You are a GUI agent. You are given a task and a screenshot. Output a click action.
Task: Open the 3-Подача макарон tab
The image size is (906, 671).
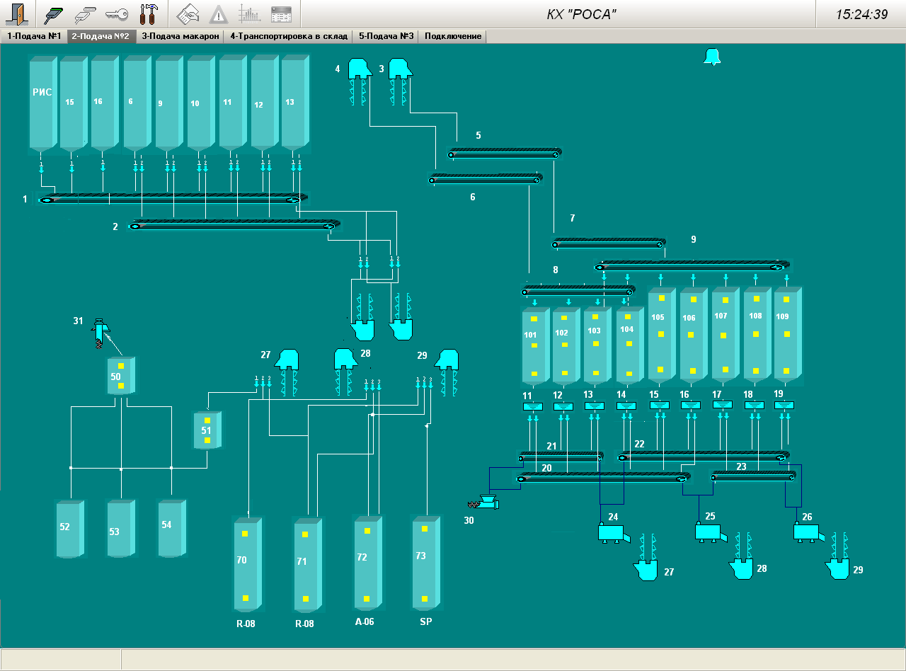(180, 36)
